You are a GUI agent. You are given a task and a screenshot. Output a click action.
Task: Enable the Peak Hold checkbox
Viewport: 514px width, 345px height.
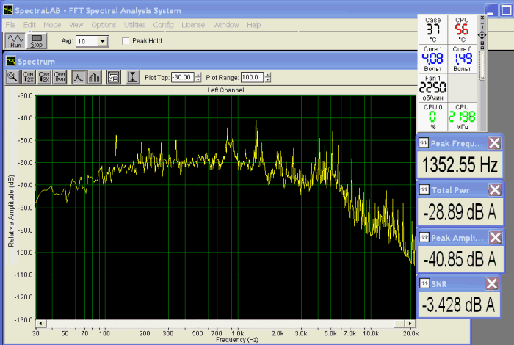tap(126, 41)
